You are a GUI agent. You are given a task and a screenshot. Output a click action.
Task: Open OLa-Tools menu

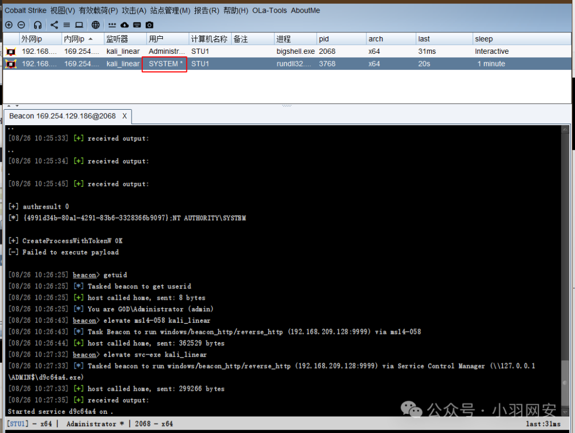pyautogui.click(x=269, y=11)
